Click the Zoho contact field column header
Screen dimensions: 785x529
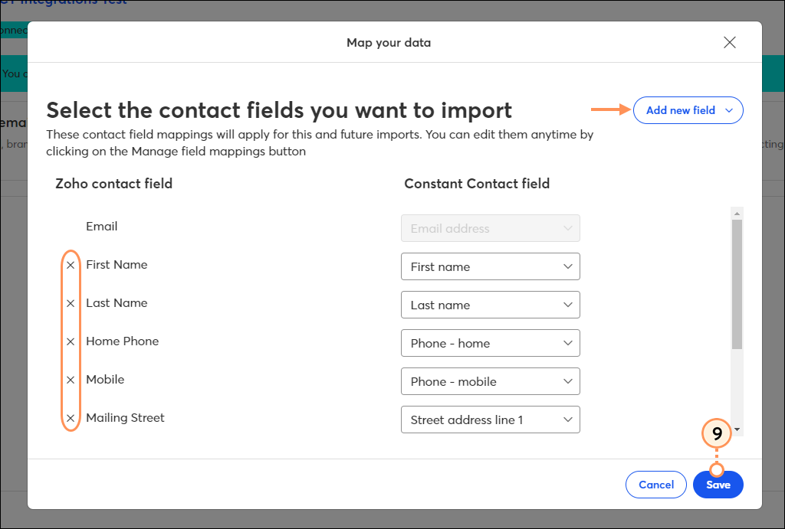tap(113, 184)
